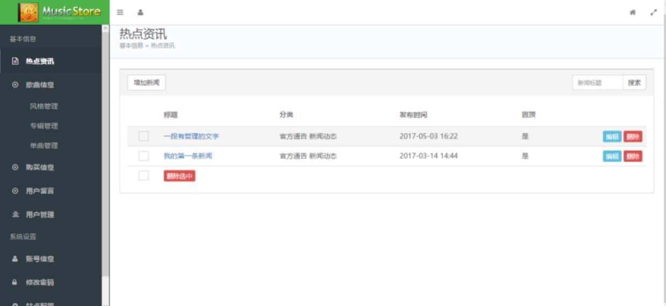Toggle fullscreen with the expand arrows icon

tap(654, 12)
